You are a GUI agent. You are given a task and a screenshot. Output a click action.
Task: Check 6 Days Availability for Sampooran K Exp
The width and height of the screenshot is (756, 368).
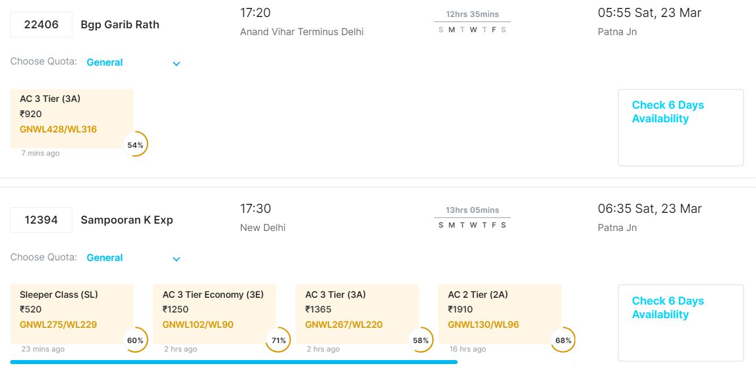tap(668, 307)
